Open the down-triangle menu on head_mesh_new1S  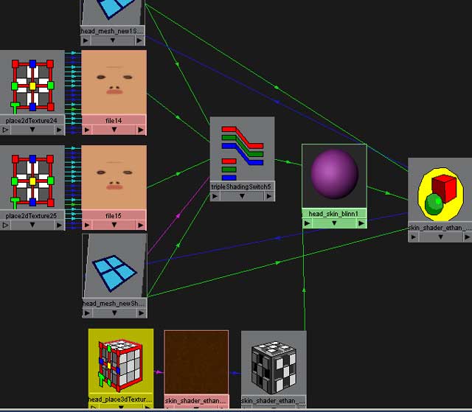(113, 41)
